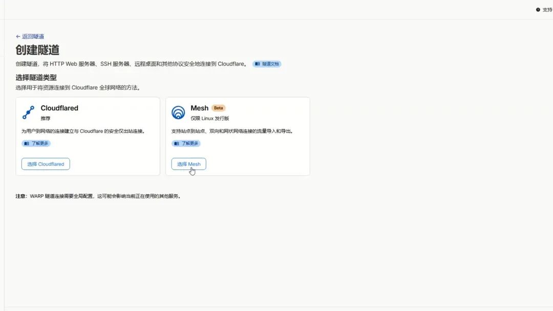This screenshot has width=553, height=311.
Task: Click the support help circle icon
Action: click(538, 10)
